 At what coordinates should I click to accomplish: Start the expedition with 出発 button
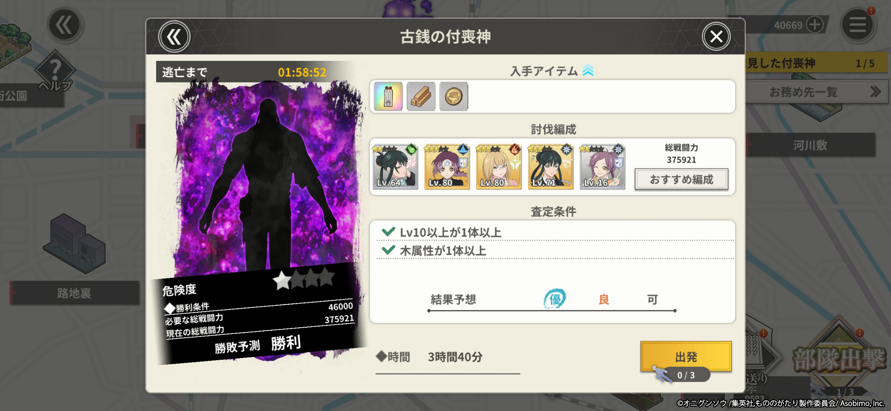(x=686, y=357)
